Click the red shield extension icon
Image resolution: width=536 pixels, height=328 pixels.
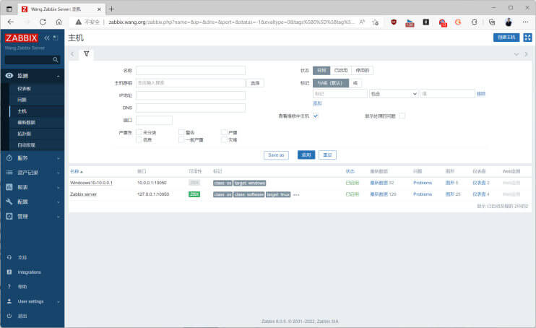(x=394, y=22)
